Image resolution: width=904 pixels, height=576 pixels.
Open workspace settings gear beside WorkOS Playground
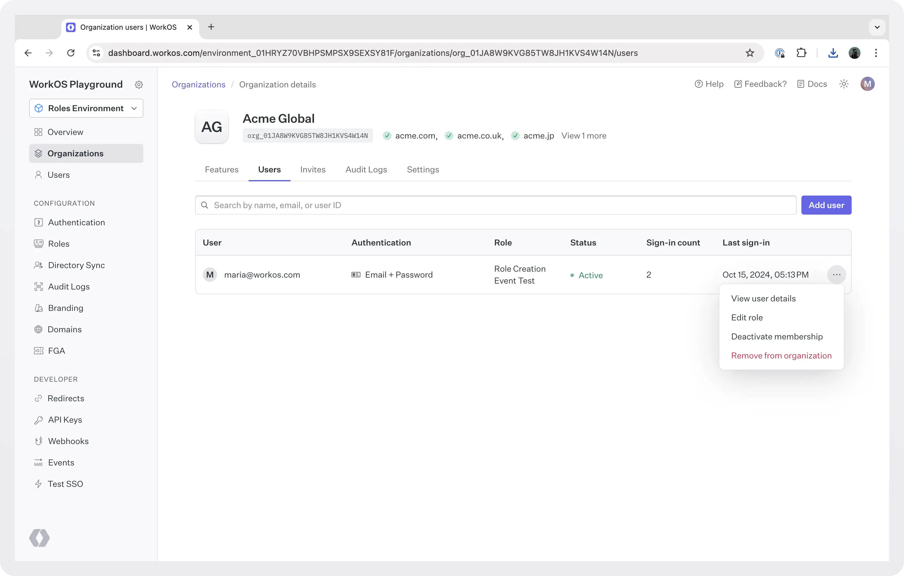point(139,85)
